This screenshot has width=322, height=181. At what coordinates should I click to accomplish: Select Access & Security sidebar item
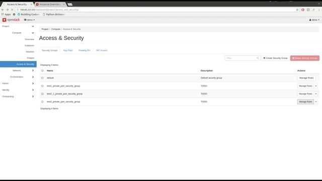[18, 64]
